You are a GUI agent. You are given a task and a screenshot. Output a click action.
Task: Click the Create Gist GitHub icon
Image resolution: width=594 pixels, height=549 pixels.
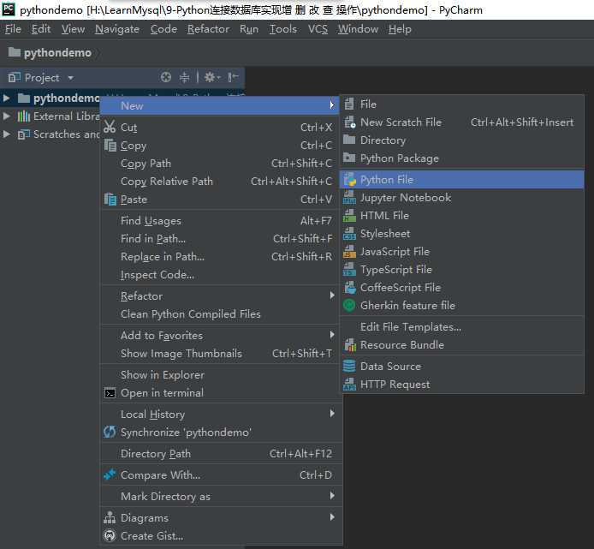click(110, 536)
